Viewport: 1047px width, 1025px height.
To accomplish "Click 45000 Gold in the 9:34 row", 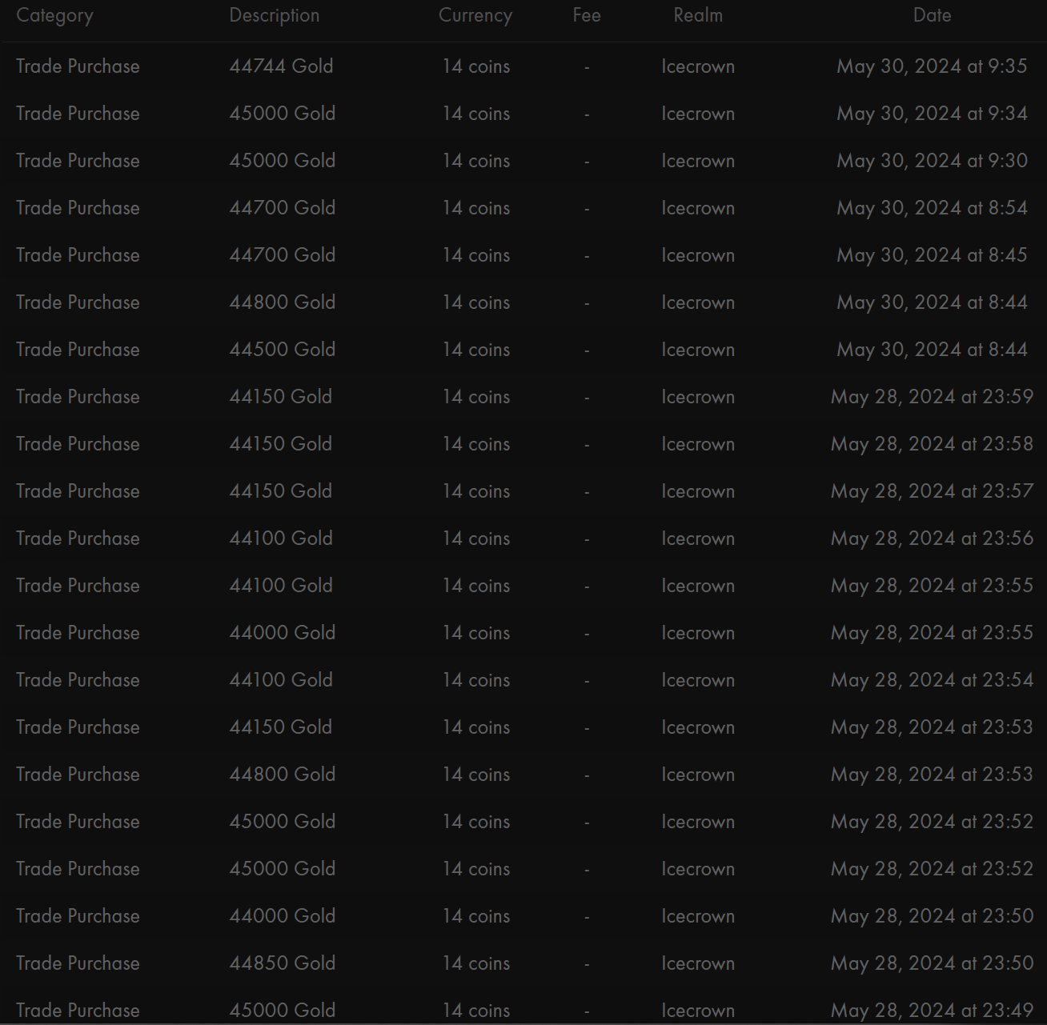I will pos(282,114).
